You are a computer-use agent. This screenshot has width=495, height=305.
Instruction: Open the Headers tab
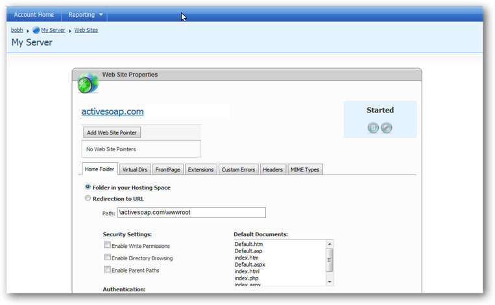point(272,169)
